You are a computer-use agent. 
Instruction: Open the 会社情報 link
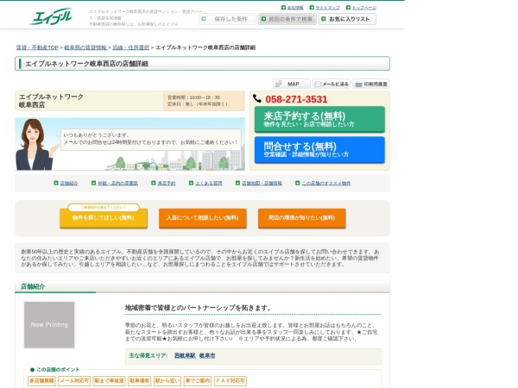(x=295, y=7)
